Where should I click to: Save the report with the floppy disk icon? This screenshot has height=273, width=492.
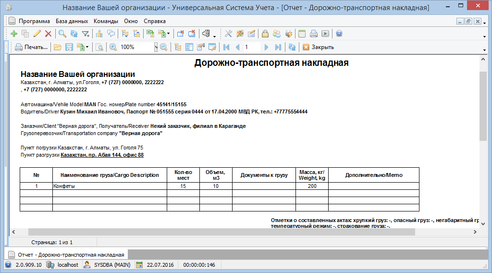pos(69,47)
